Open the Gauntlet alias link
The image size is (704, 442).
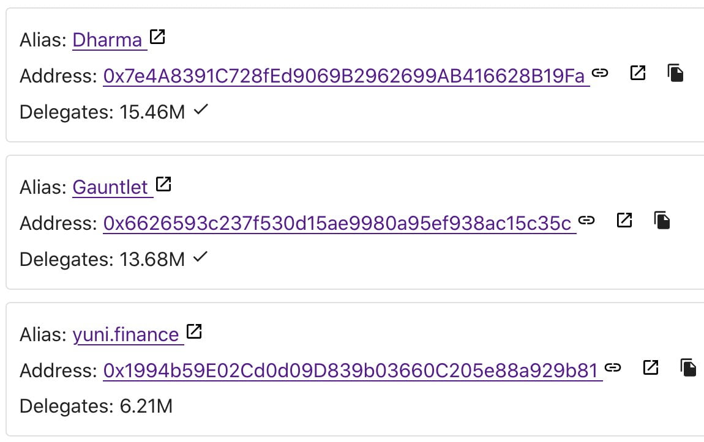[x=110, y=187]
